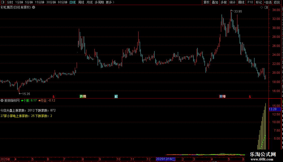Click the 标记 mark button
This screenshot has width=283, height=162.
(259, 2)
